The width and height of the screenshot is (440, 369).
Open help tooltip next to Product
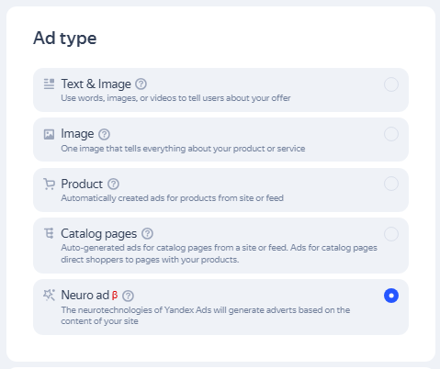pyautogui.click(x=113, y=184)
